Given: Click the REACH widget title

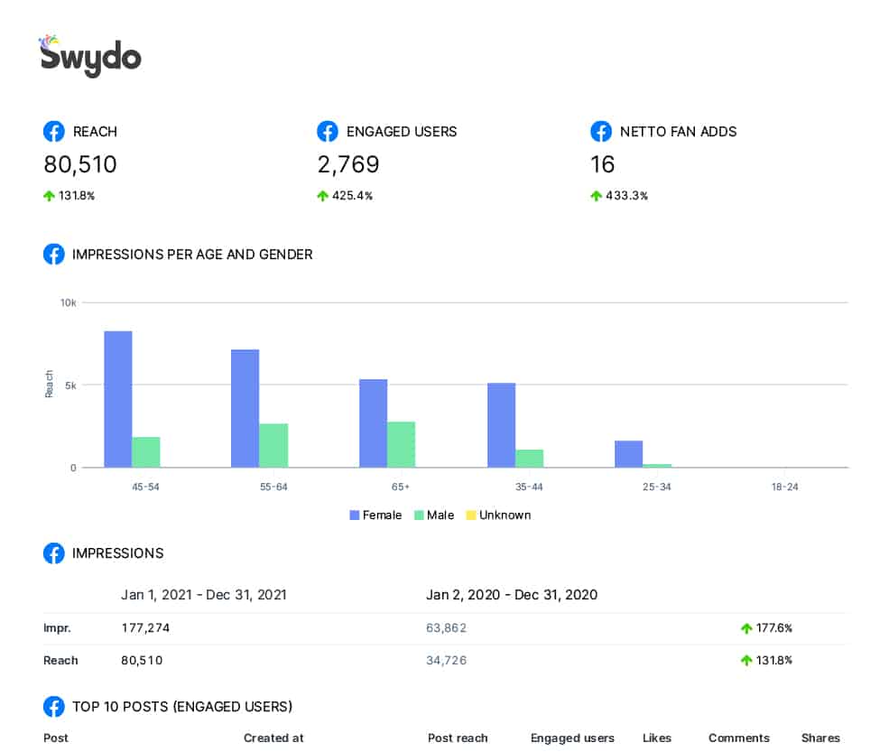Looking at the screenshot, I should (95, 132).
